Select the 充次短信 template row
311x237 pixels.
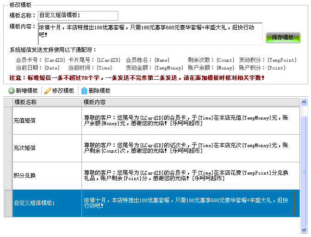pyautogui.click(x=47, y=148)
